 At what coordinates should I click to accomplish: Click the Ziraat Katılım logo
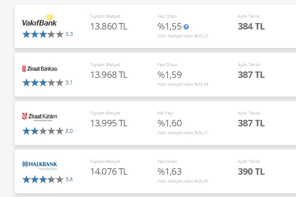point(40,116)
